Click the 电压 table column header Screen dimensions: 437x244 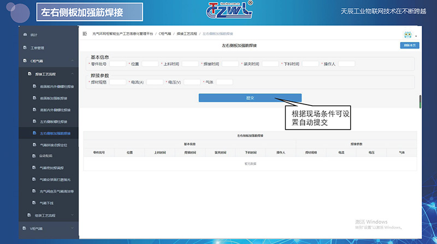371,152
